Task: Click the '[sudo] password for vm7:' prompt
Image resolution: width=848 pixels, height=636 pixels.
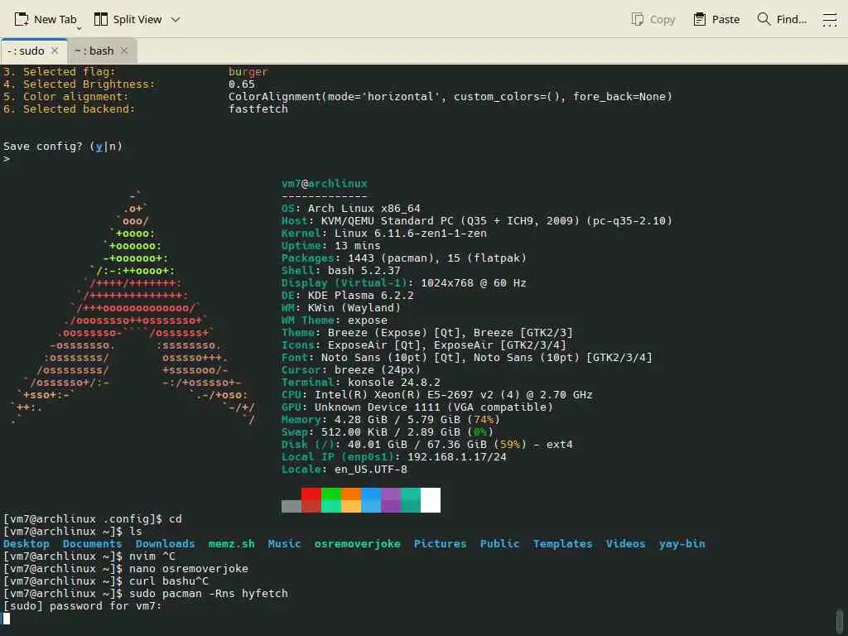Action: tap(83, 606)
